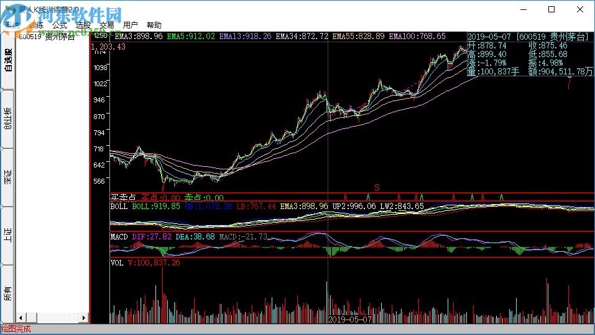
Task: Switch to the 自选股 side tab
Action: coord(8,61)
